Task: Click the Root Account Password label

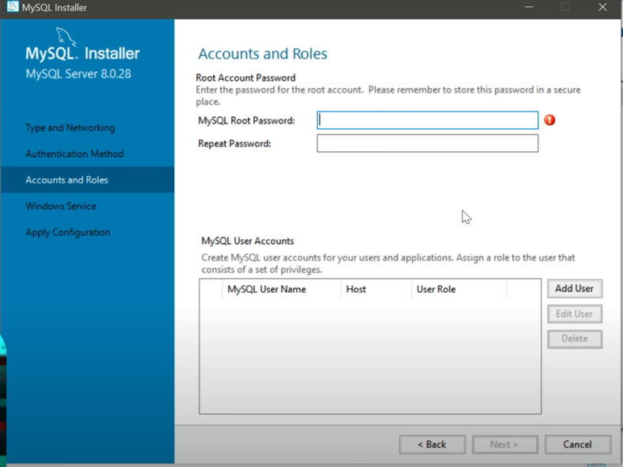Action: pyautogui.click(x=245, y=78)
